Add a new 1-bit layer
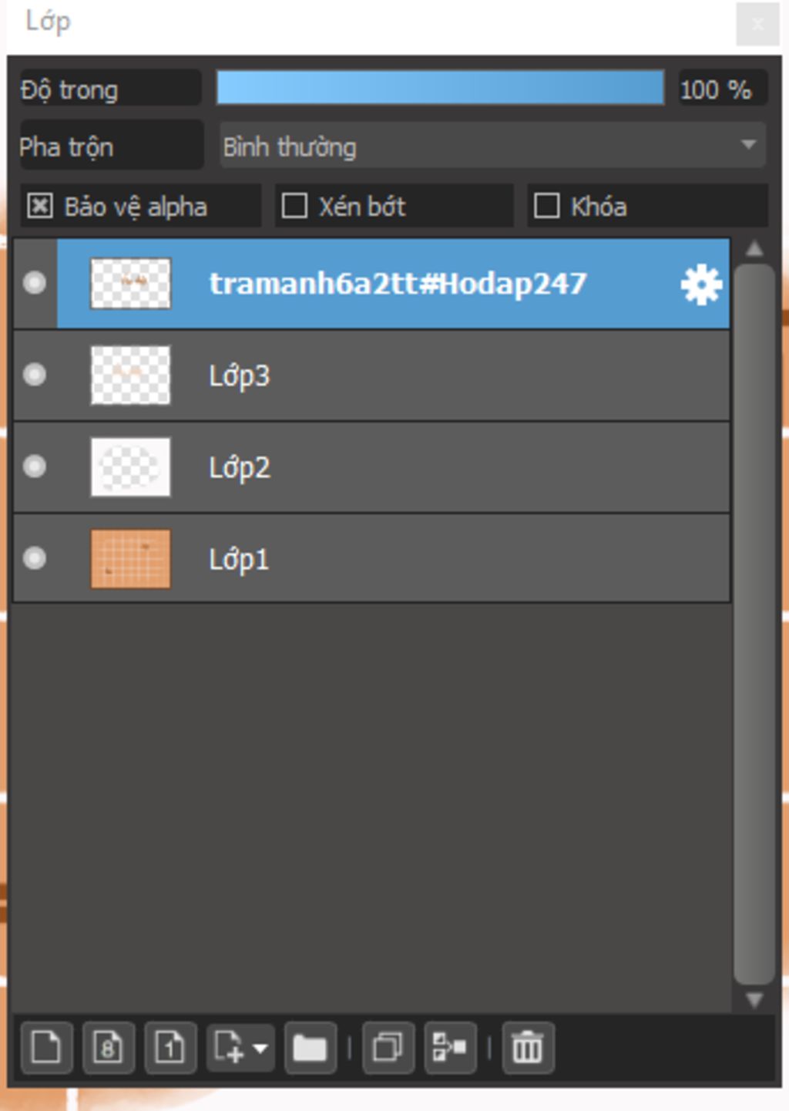The image size is (789, 1111). pyautogui.click(x=170, y=1048)
